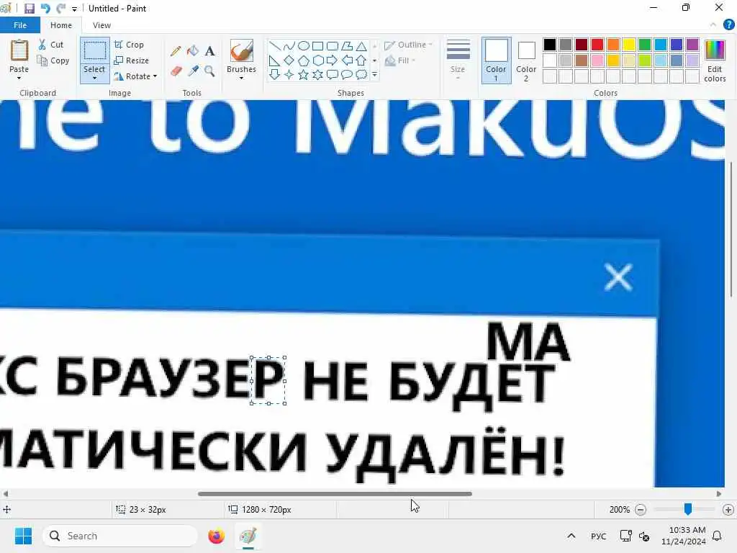The height and width of the screenshot is (553, 737).
Task: Choose the Five-point star shape
Action: (304, 74)
